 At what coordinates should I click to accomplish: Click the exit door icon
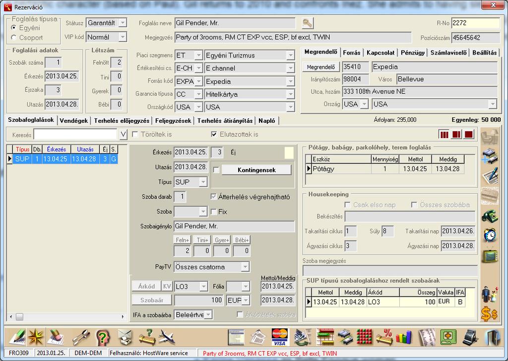493,337
